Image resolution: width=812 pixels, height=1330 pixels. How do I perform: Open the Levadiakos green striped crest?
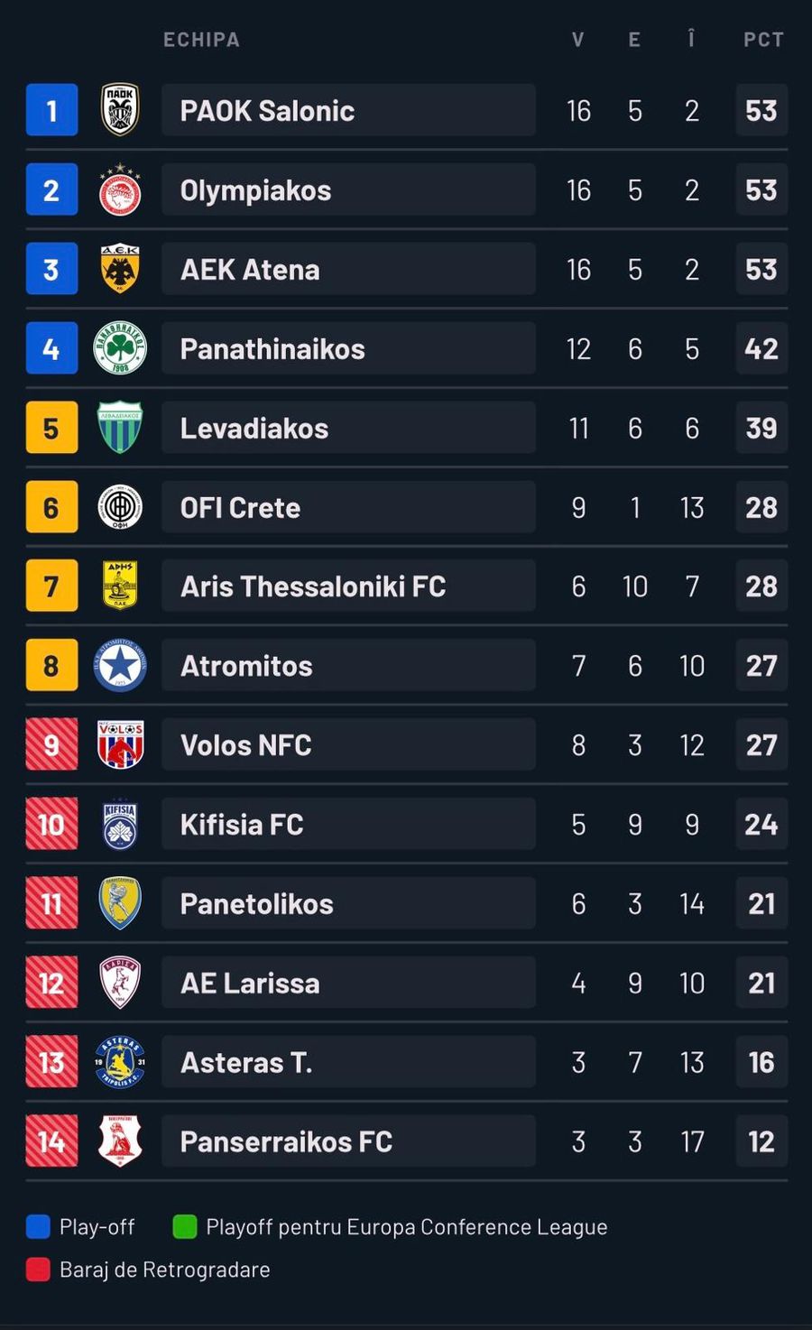coord(120,428)
